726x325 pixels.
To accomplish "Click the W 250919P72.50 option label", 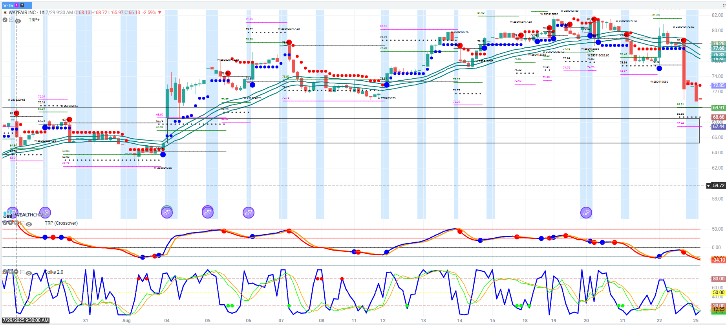I will click(x=684, y=27).
